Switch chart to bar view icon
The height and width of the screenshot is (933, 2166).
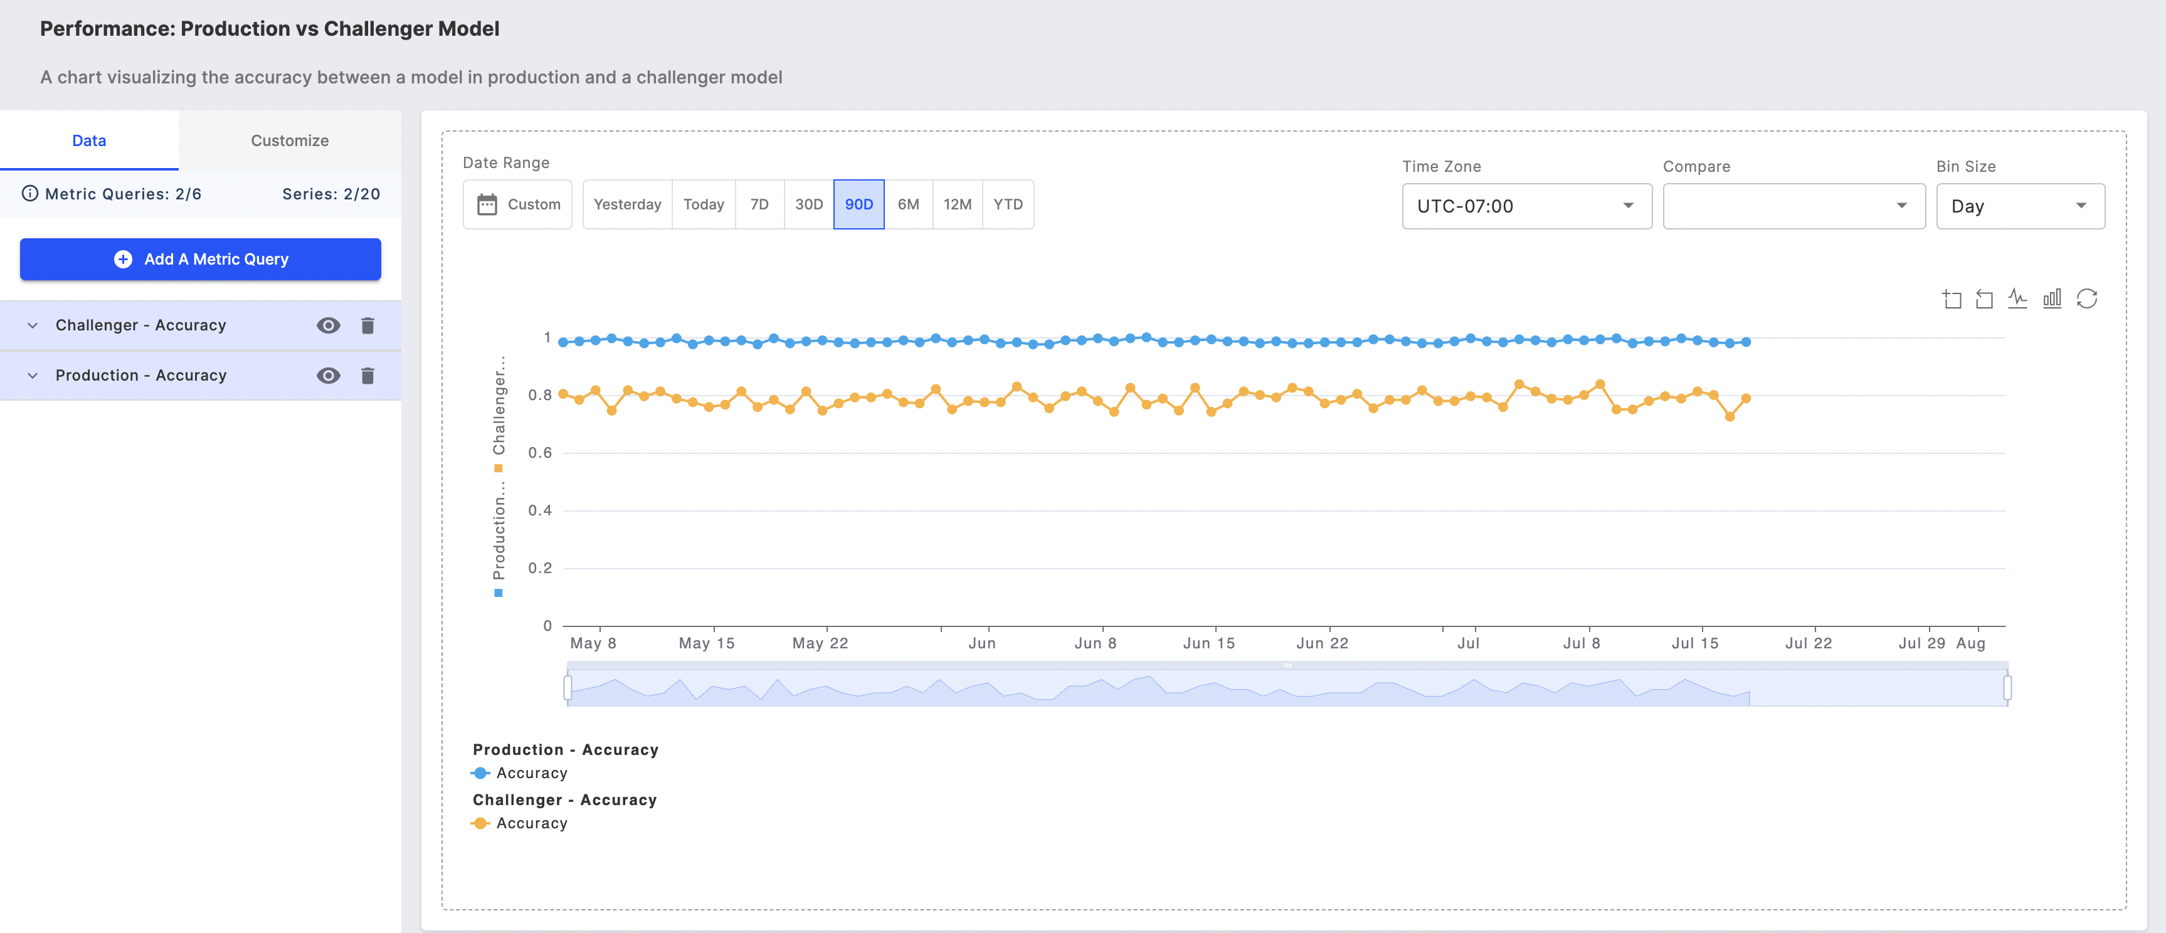[2052, 298]
